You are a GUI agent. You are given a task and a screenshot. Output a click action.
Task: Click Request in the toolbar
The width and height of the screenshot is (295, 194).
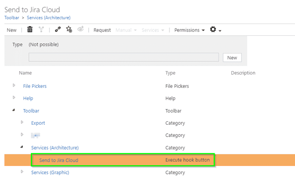(102, 30)
